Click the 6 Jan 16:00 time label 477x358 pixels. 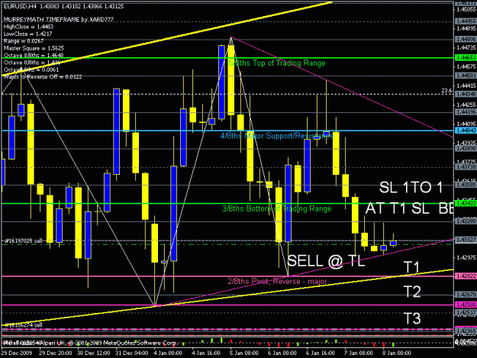(321, 353)
